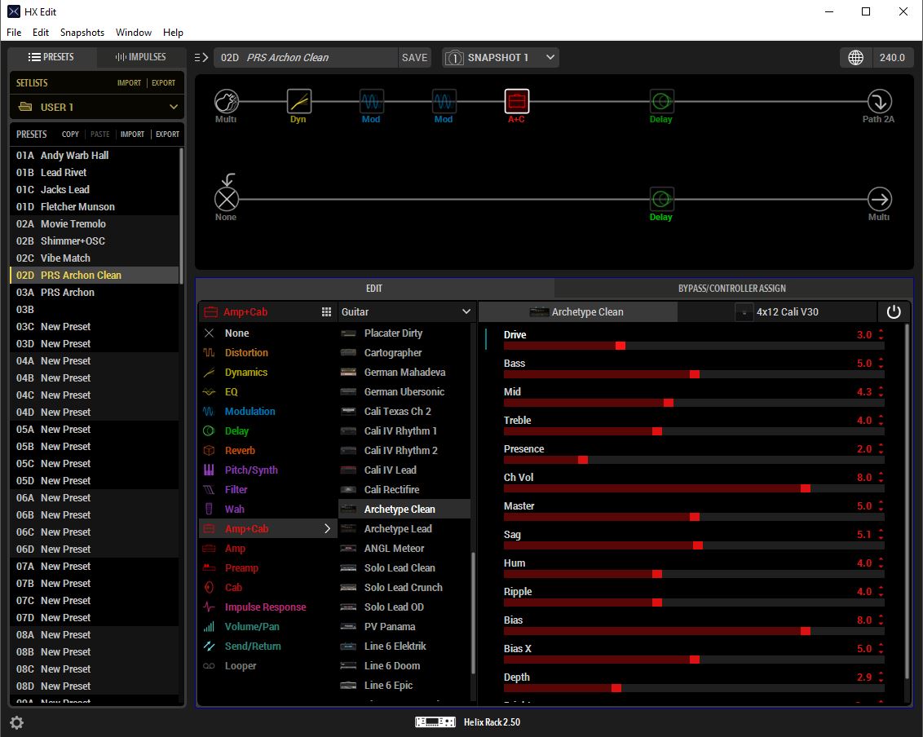Adjust the Drive value stepper
923x737 pixels.
tap(881, 334)
